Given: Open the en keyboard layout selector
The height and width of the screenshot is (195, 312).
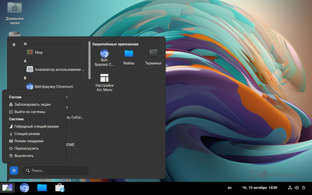Looking at the screenshot, I should [x=229, y=188].
